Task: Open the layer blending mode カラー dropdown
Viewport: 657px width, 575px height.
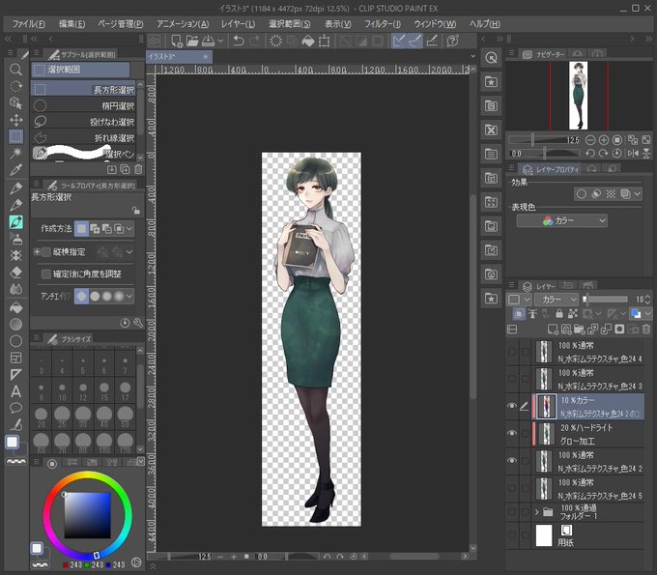Action: tap(557, 300)
